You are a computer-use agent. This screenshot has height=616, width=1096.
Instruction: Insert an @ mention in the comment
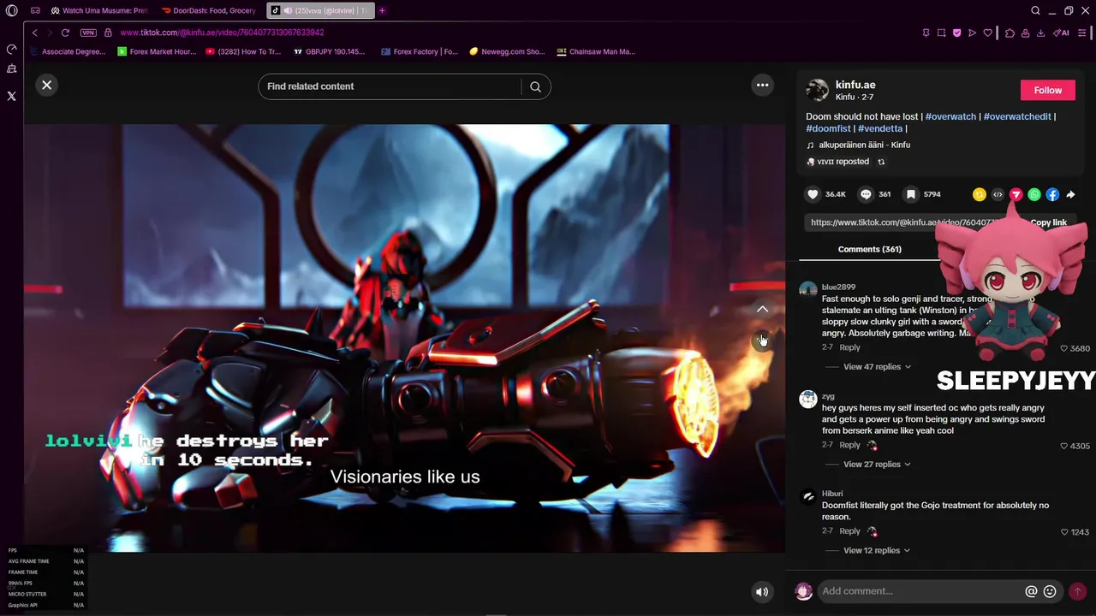point(1031,591)
